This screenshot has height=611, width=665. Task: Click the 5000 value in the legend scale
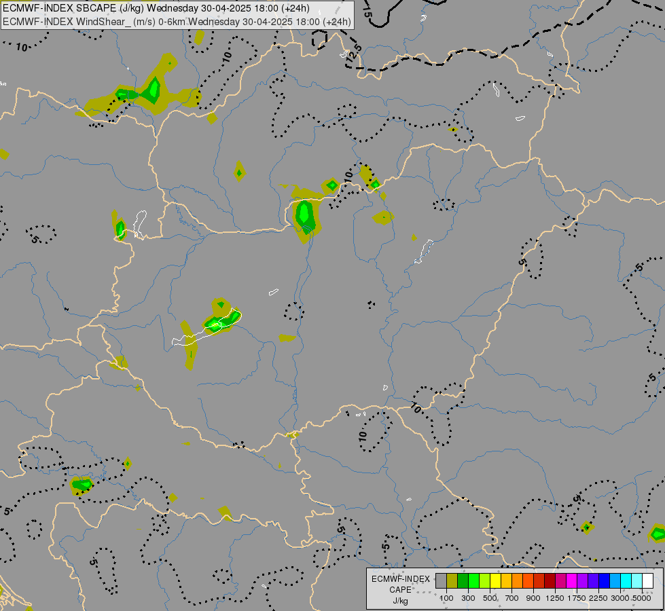[642, 598]
